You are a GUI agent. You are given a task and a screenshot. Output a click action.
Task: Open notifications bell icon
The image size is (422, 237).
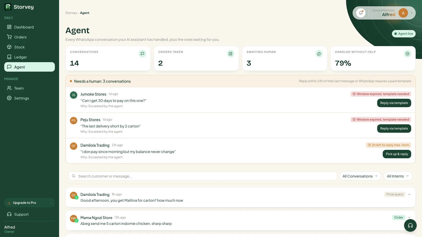pyautogui.click(x=361, y=13)
